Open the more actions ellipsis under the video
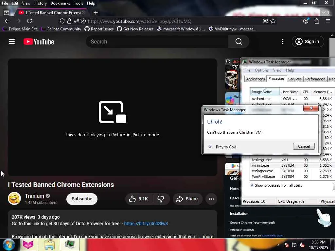 point(211,199)
